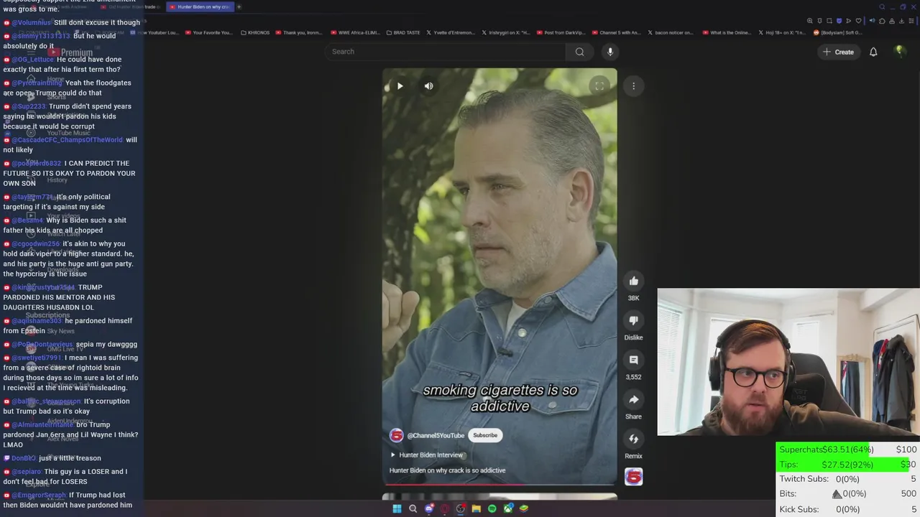Start voice search with the microphone
Screen dimensions: 920x517
coord(610,52)
